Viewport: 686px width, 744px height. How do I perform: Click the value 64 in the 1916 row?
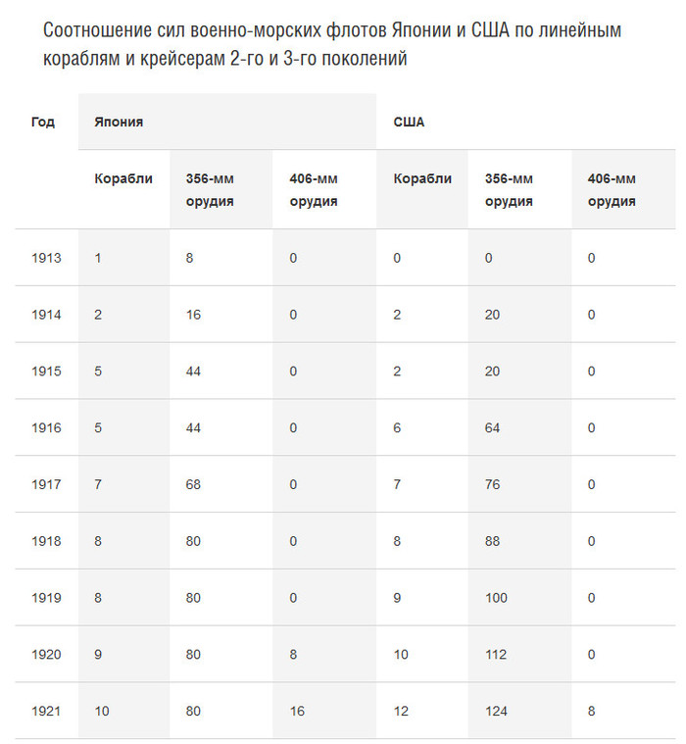[x=494, y=427]
